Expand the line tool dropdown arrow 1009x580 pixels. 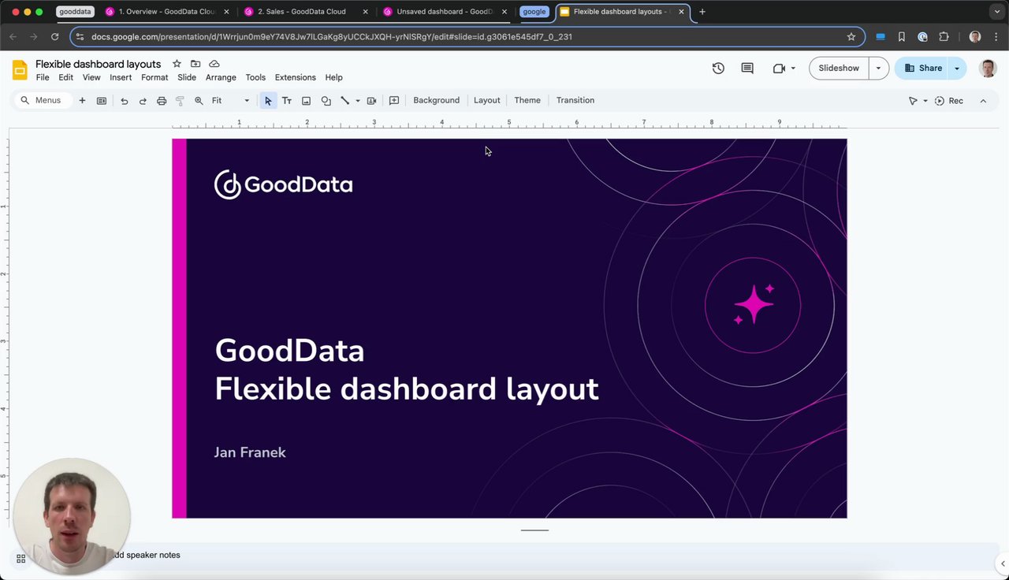358,101
